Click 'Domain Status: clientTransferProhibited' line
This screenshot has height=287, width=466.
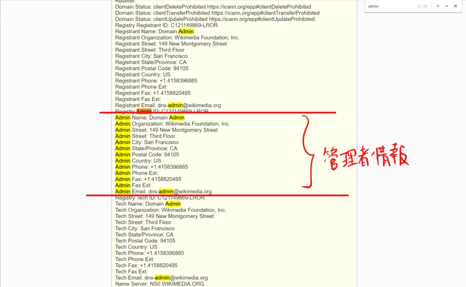(x=217, y=13)
